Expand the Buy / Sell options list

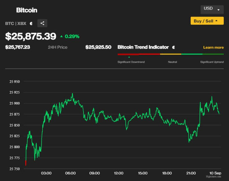click(x=207, y=21)
